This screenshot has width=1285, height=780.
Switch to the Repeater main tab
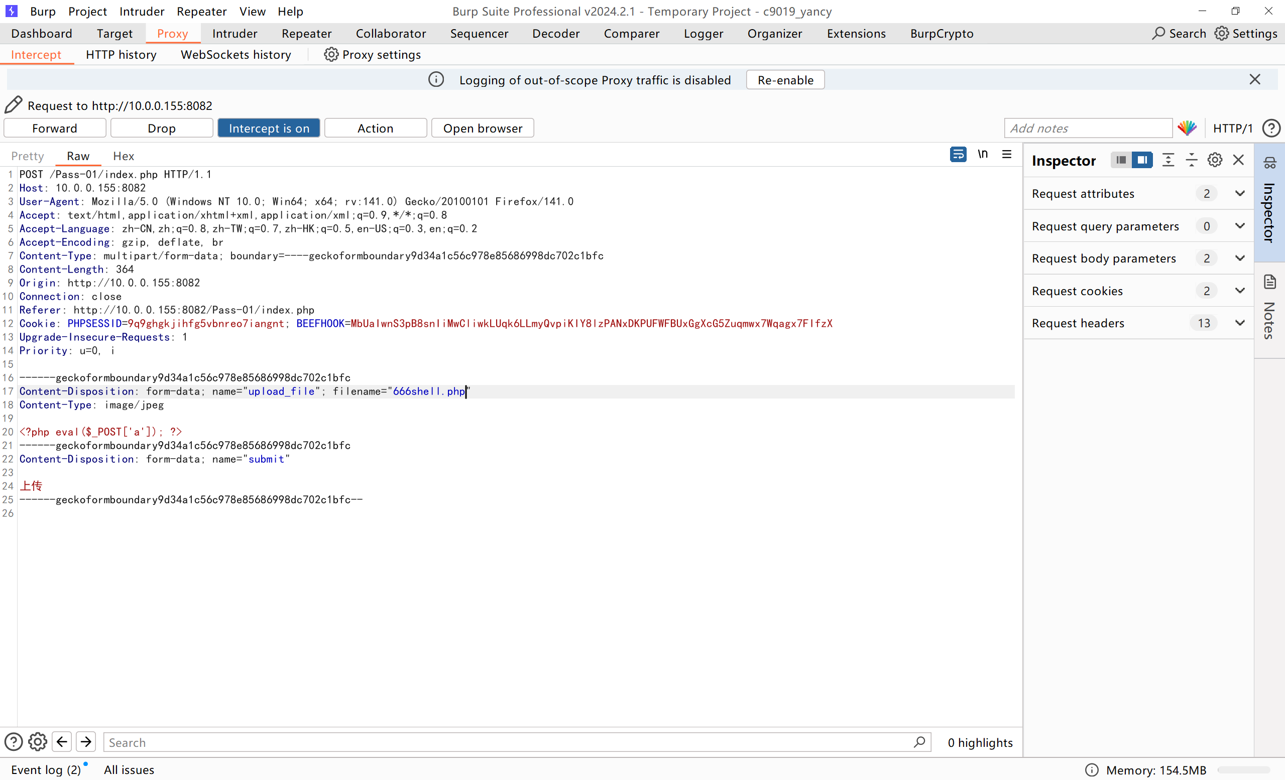click(306, 33)
